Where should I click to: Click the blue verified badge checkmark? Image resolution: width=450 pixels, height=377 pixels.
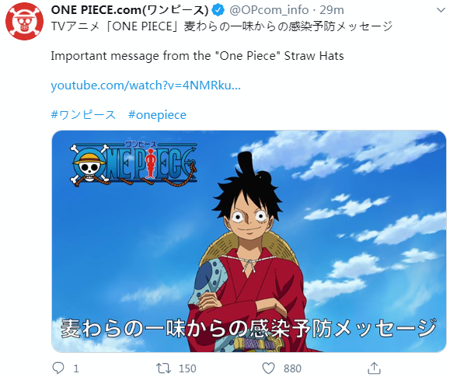point(218,10)
